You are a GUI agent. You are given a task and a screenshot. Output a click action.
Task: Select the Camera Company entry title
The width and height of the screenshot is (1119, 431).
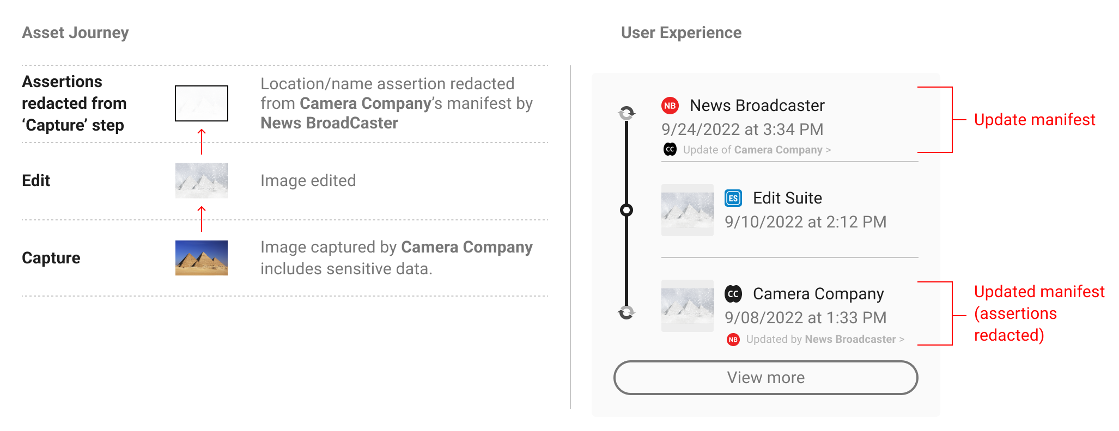[x=818, y=294]
